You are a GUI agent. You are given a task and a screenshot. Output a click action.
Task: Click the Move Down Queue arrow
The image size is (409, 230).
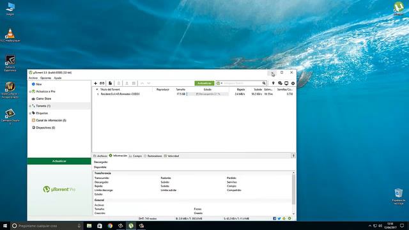coord(149,83)
